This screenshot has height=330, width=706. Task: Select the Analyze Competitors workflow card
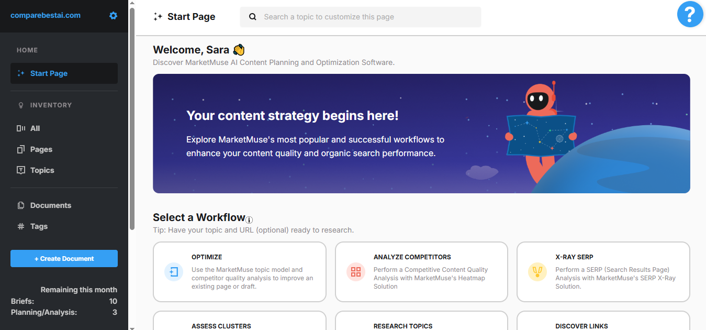[421, 272]
